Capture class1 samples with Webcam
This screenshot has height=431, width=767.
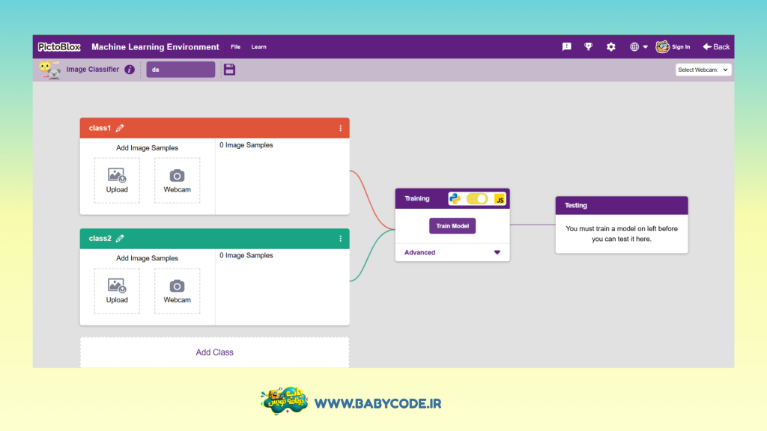(x=177, y=180)
